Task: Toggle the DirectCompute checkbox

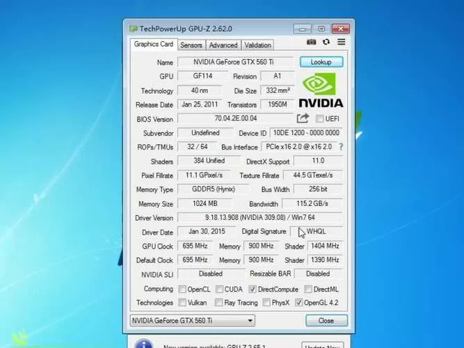Action: 253,289
